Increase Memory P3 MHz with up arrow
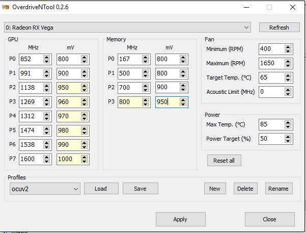 [x=146, y=100]
